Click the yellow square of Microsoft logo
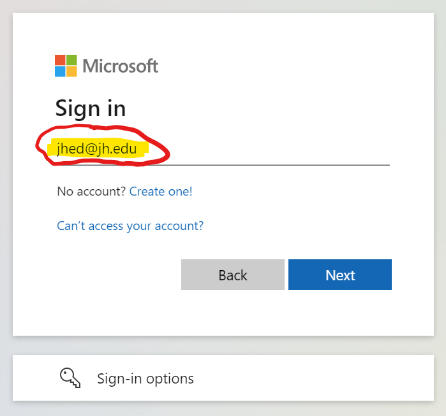Image resolution: width=446 pixels, height=416 pixels. click(x=71, y=71)
